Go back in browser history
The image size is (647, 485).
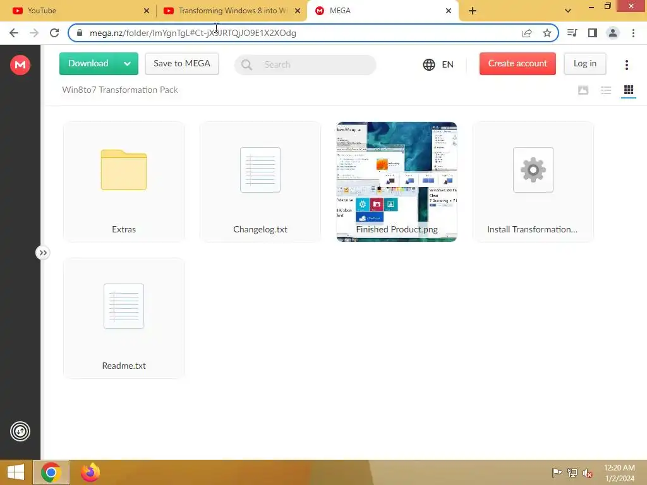[x=14, y=33]
